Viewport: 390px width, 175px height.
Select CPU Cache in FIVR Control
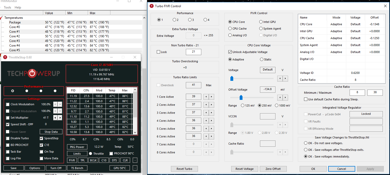[230, 29]
